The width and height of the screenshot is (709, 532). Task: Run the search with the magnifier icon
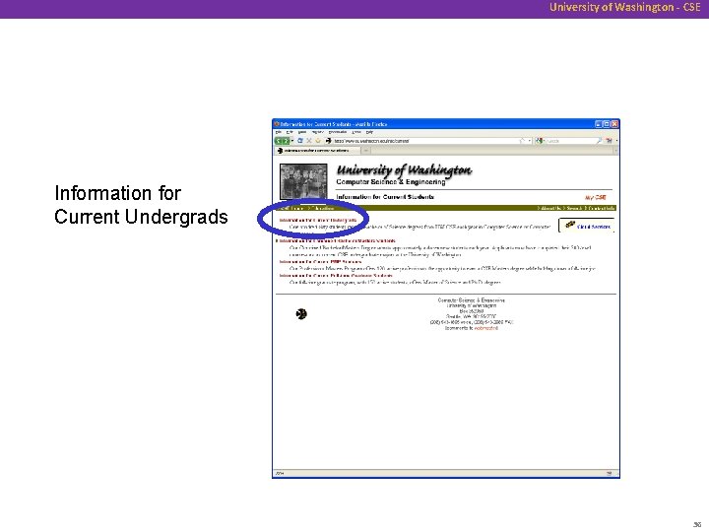click(x=599, y=141)
